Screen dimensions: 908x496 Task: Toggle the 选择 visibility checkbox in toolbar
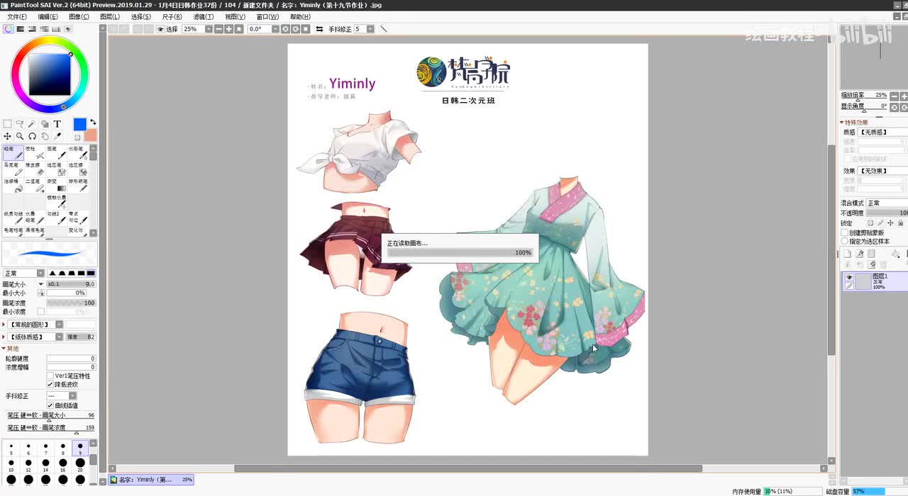tap(160, 29)
